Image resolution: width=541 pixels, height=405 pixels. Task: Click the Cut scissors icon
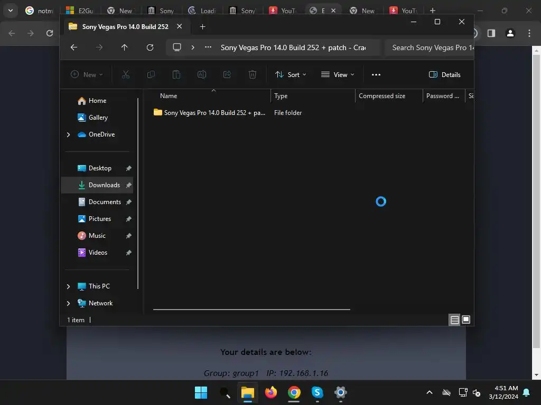tap(126, 75)
